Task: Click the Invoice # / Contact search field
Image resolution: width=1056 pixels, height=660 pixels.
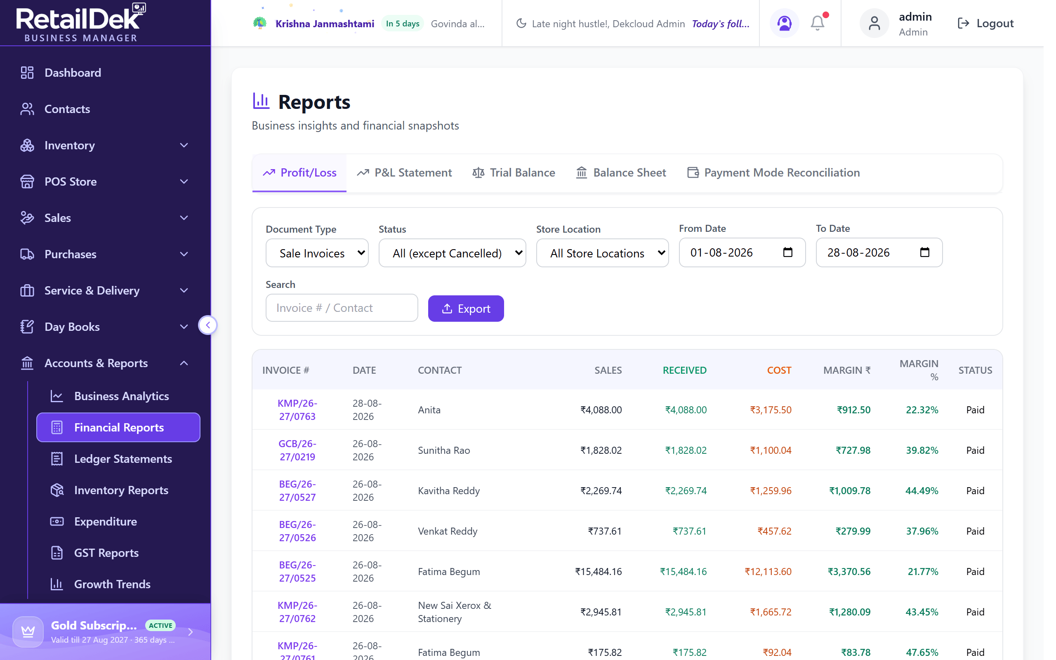Action: point(342,308)
